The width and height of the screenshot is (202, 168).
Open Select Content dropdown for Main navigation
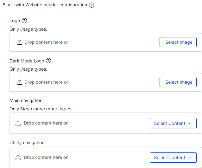coord(173,123)
